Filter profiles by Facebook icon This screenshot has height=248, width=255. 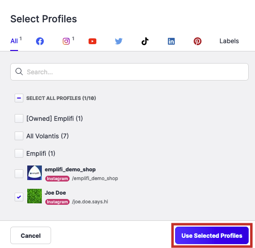[x=40, y=41]
